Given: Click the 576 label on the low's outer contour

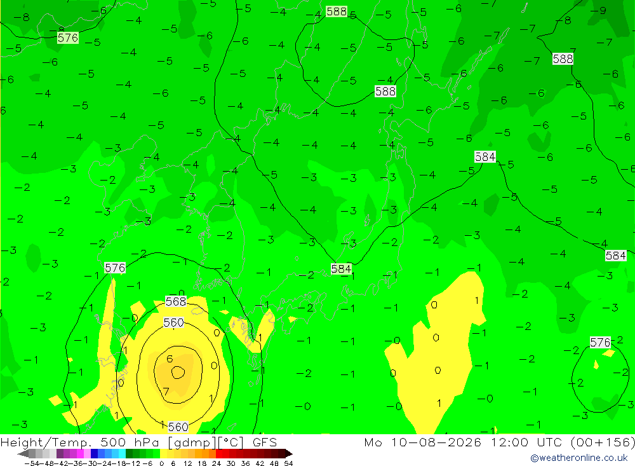Looking at the screenshot, I should (115, 268).
